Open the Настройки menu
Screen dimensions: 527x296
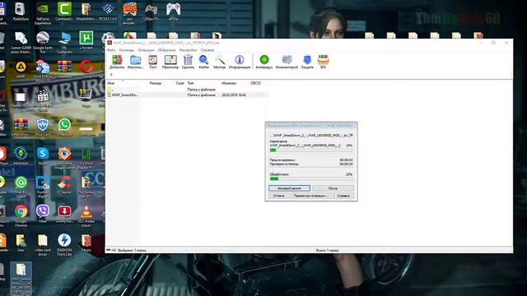coord(188,50)
